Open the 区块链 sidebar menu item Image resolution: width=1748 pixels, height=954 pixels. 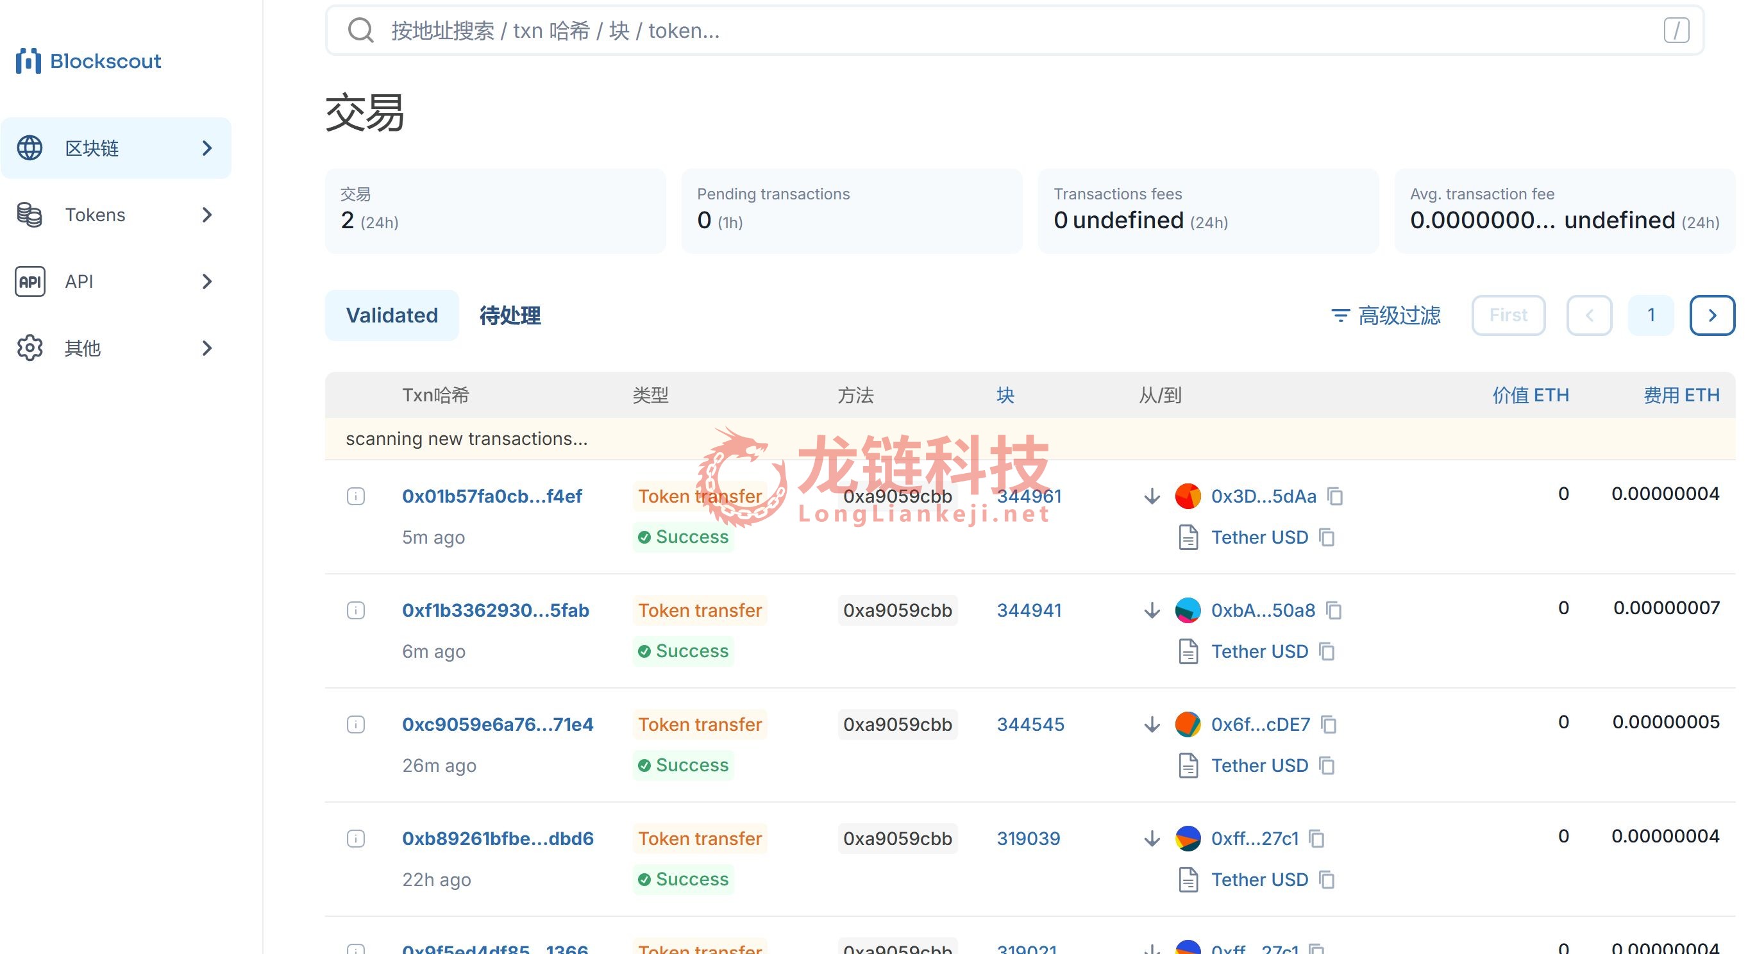pyautogui.click(x=116, y=148)
